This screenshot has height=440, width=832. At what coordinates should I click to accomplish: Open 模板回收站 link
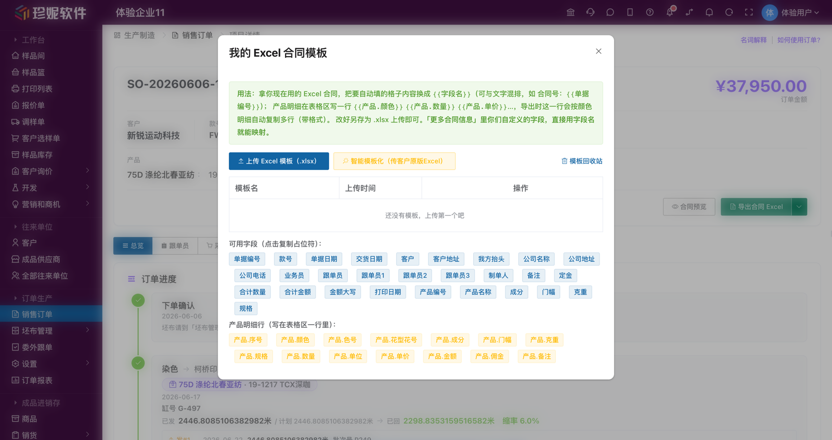pyautogui.click(x=582, y=161)
